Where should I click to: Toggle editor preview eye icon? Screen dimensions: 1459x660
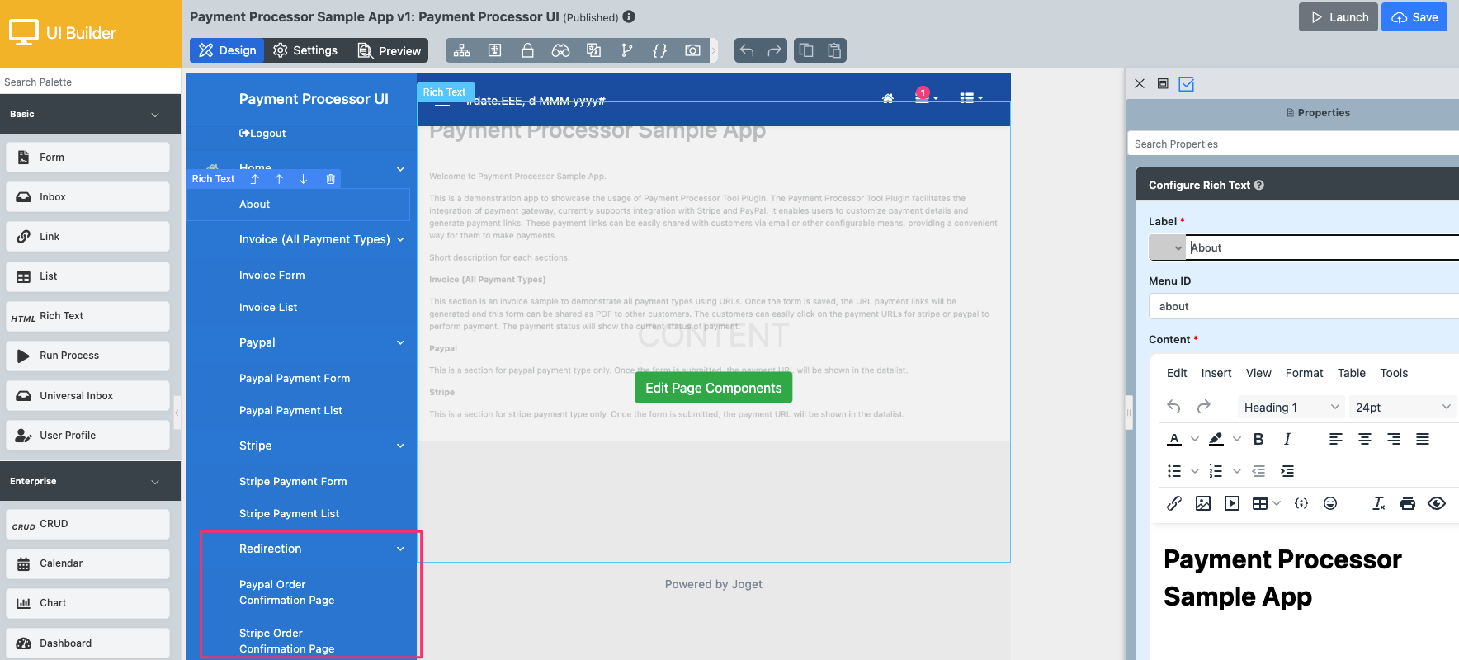pyautogui.click(x=1437, y=503)
